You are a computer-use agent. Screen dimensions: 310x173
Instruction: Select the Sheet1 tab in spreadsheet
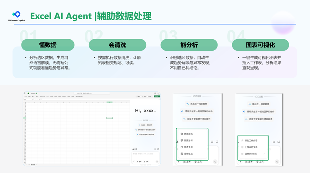[33, 165]
